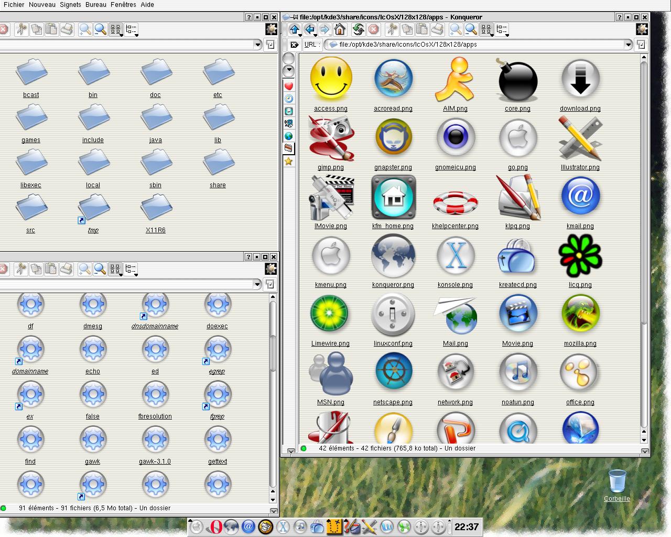Select the khelpcenter.png lifebuoy icon

(455, 202)
